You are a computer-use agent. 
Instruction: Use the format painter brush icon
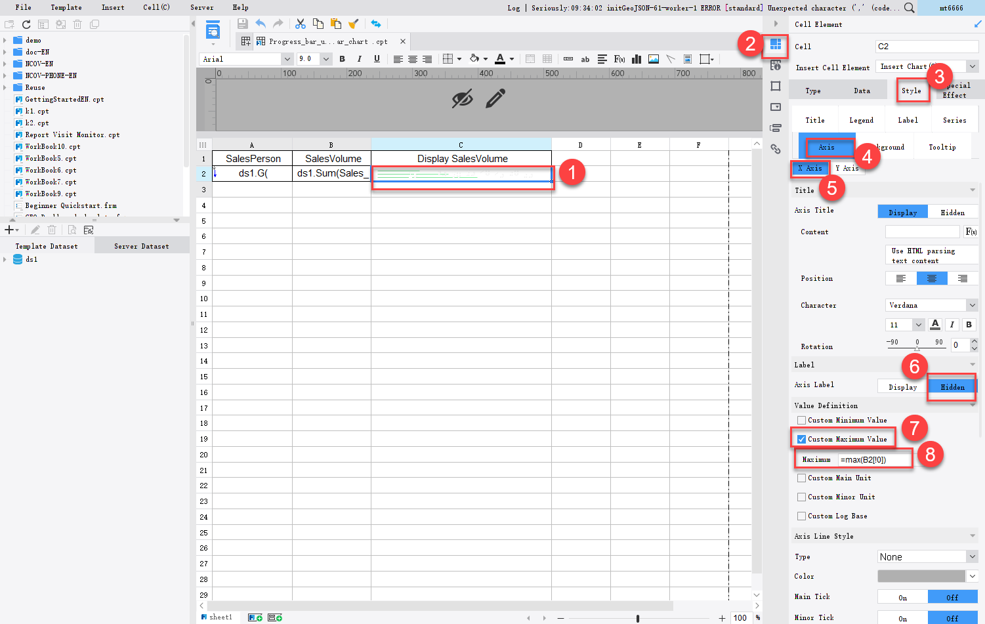tap(354, 24)
